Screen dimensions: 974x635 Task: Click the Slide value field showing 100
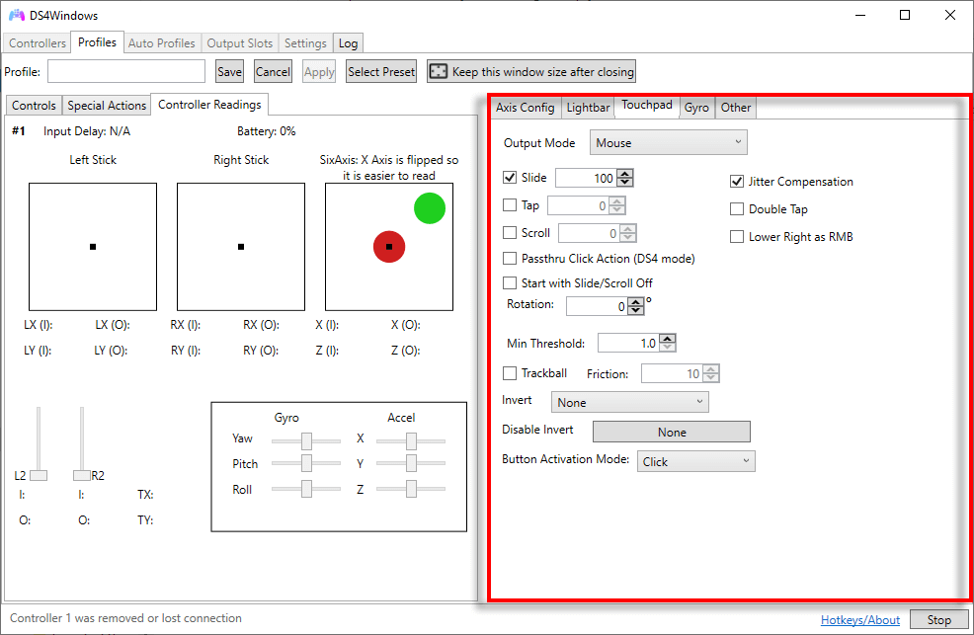[x=587, y=178]
